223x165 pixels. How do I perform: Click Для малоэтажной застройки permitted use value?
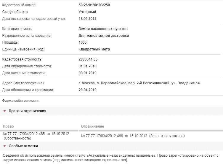click(104, 36)
